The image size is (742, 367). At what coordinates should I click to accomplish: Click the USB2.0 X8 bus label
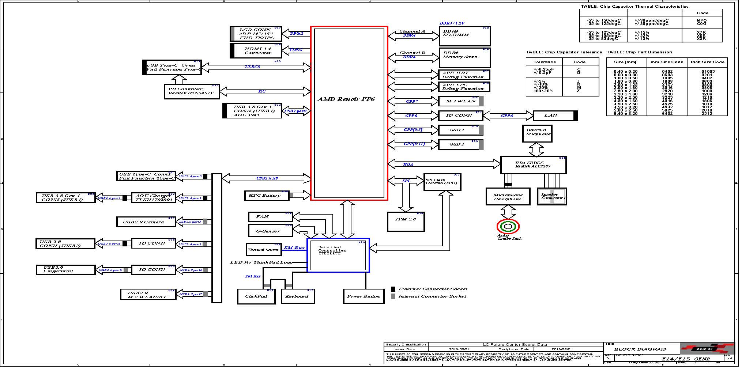[267, 178]
